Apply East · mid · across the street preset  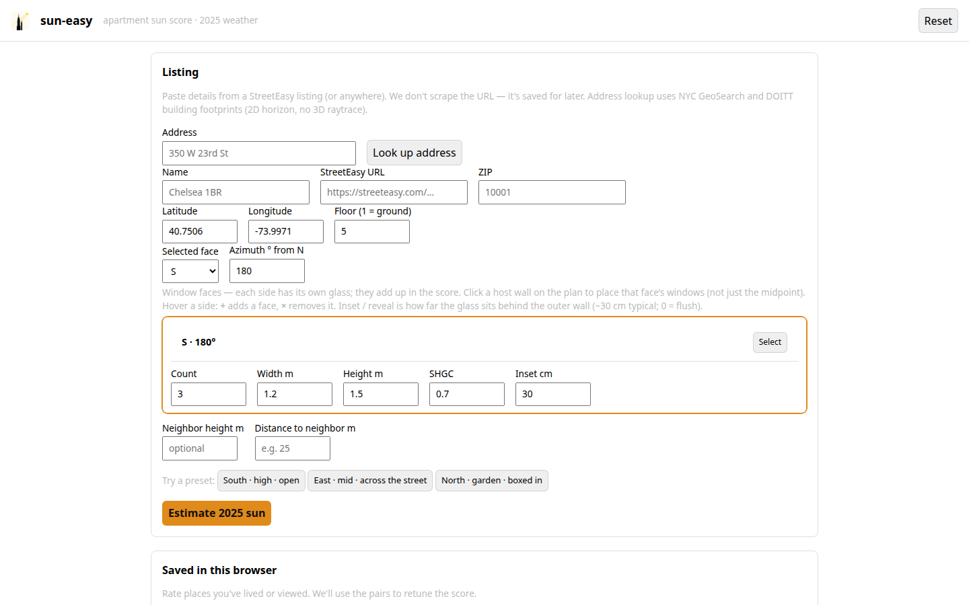coord(370,481)
